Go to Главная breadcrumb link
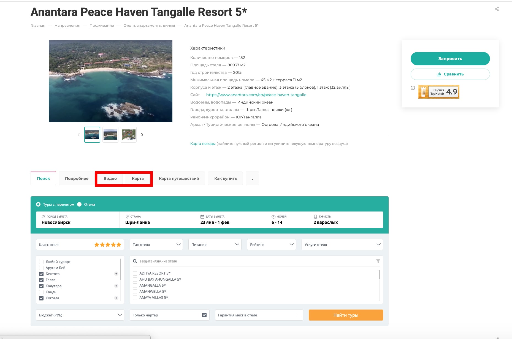The width and height of the screenshot is (512, 339). coord(38,25)
